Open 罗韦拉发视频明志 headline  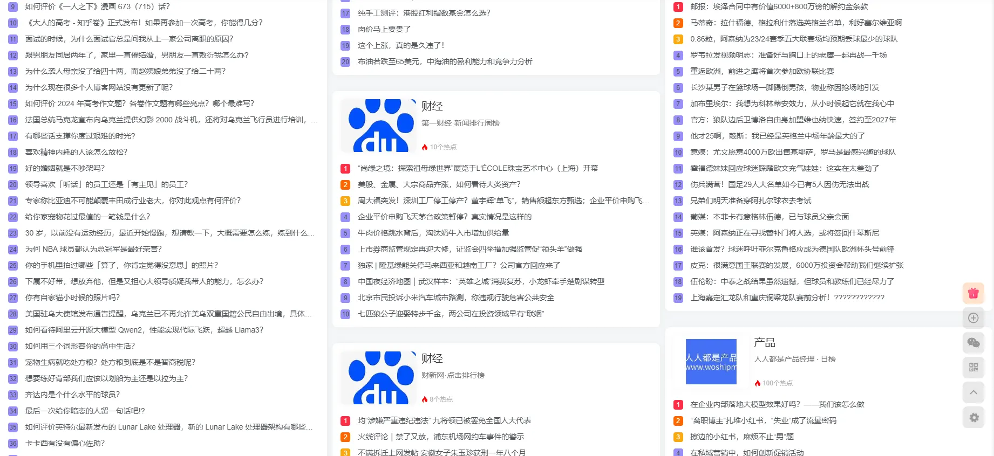[788, 55]
